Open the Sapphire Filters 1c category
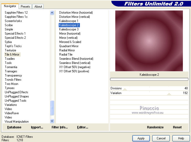 [16, 17]
